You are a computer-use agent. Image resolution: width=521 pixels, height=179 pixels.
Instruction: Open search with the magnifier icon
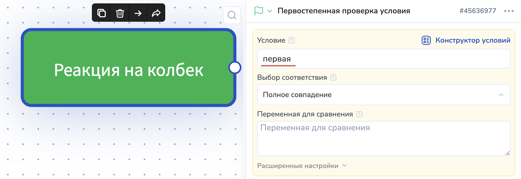click(x=232, y=15)
